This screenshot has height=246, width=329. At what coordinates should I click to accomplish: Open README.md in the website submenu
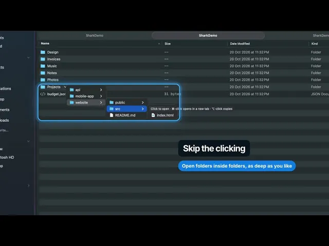point(126,115)
